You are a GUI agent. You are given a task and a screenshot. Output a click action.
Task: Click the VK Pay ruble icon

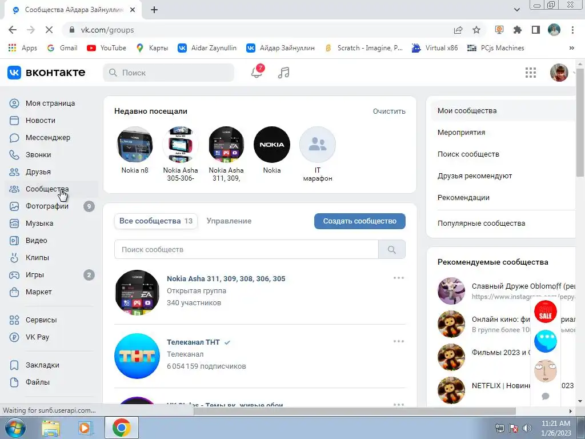pyautogui.click(x=14, y=337)
